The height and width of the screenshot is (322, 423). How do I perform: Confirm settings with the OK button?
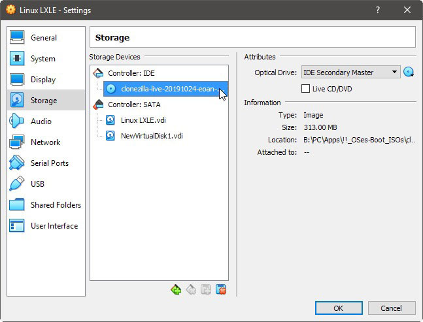(x=339, y=308)
